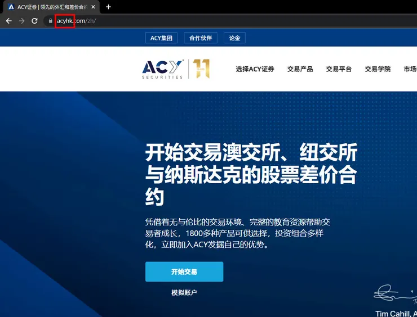The image size is (417, 317).
Task: Click the gold 11 years anniversary badge
Action: (201, 69)
